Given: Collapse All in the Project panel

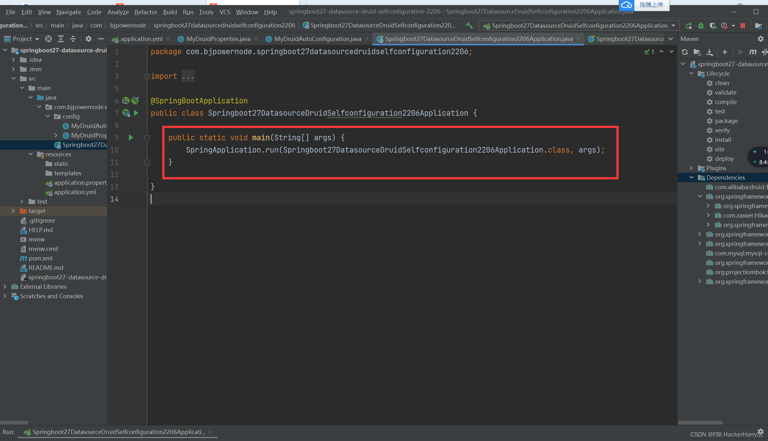Looking at the screenshot, I should pyautogui.click(x=73, y=39).
